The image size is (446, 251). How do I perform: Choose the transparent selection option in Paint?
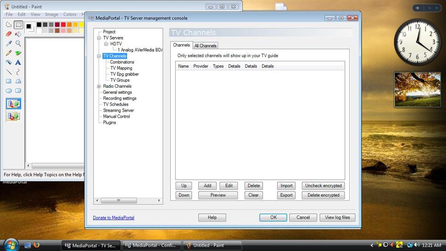click(x=14, y=116)
